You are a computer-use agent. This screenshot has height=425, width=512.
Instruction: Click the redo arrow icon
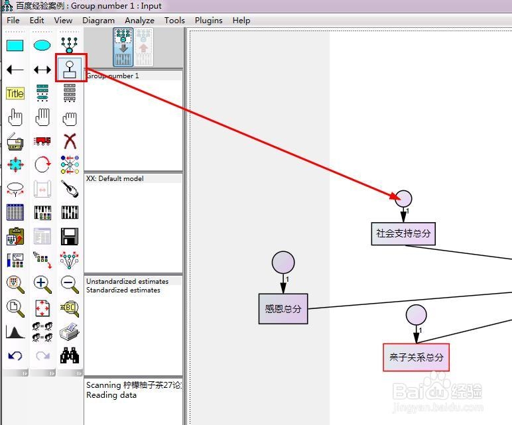42,355
